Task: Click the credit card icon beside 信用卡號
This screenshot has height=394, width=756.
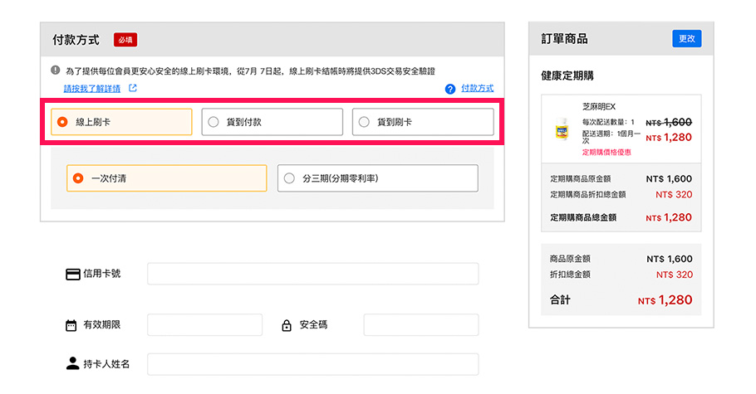Action: [x=72, y=275]
